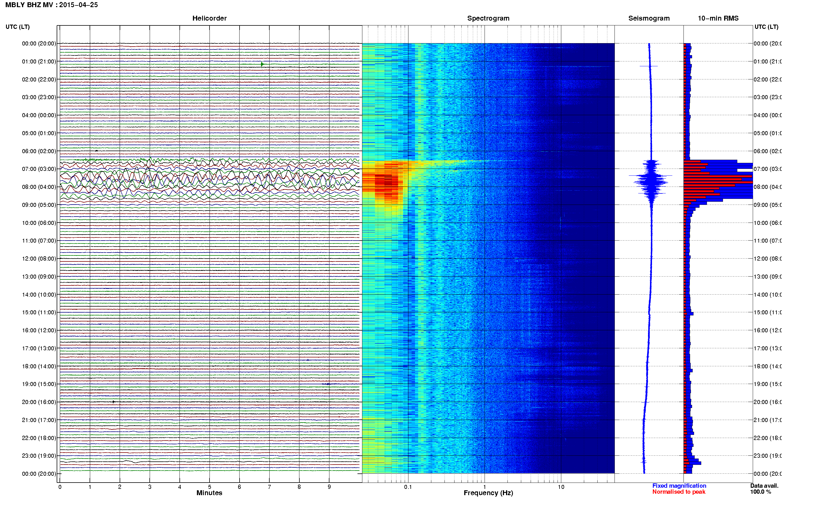Click left time label 07:00 (03:00)
The height and width of the screenshot is (508, 814).
39,169
